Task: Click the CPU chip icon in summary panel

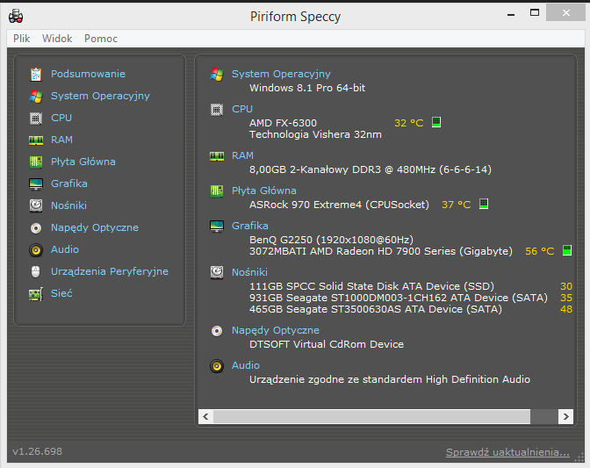Action: point(217,110)
